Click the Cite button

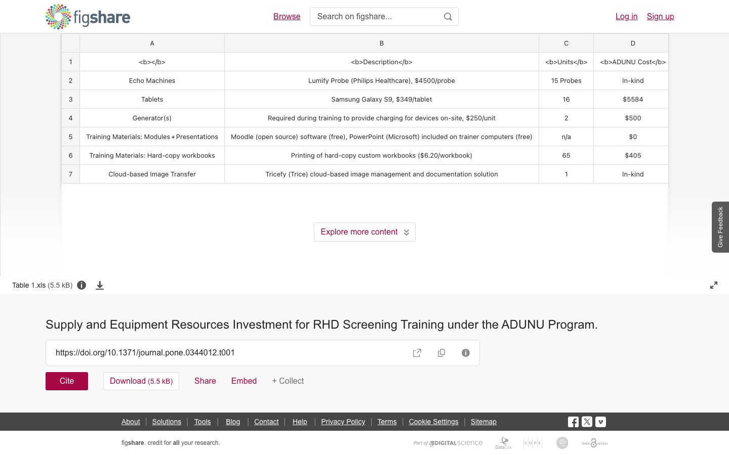tap(67, 381)
